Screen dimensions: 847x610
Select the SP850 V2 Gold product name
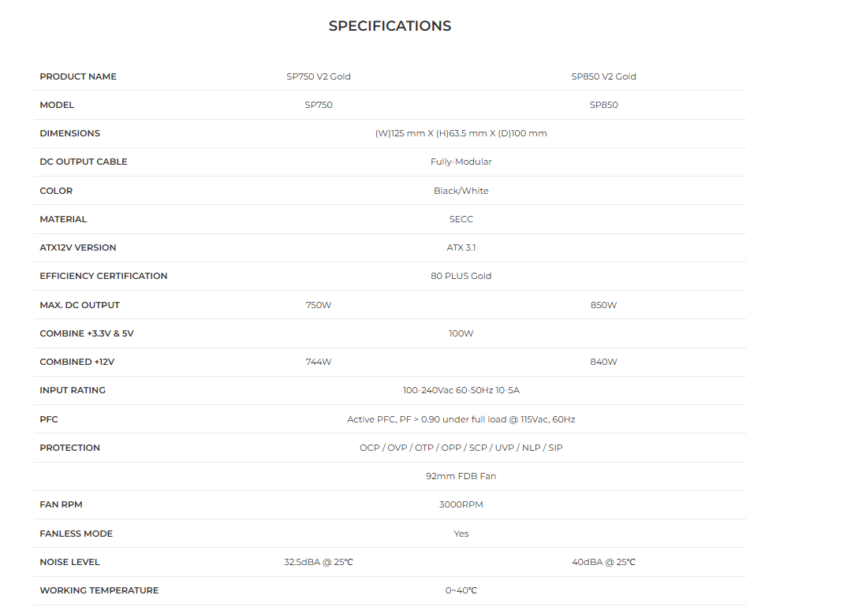tap(603, 76)
